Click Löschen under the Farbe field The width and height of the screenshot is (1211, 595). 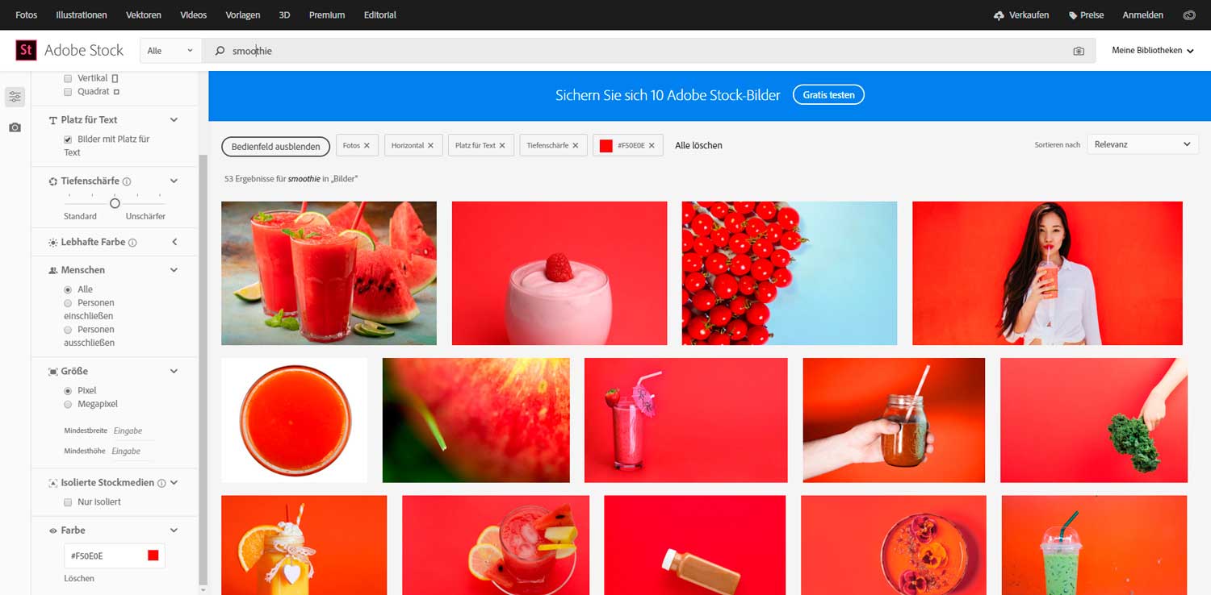click(x=79, y=579)
